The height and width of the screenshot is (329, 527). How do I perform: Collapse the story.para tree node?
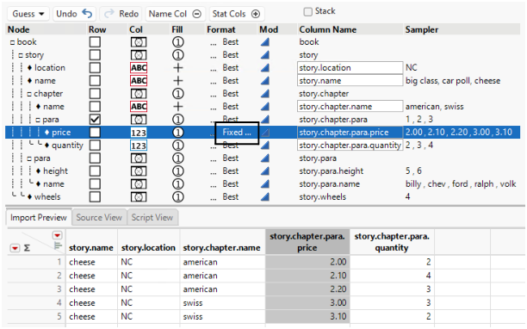pyautogui.click(x=29, y=158)
